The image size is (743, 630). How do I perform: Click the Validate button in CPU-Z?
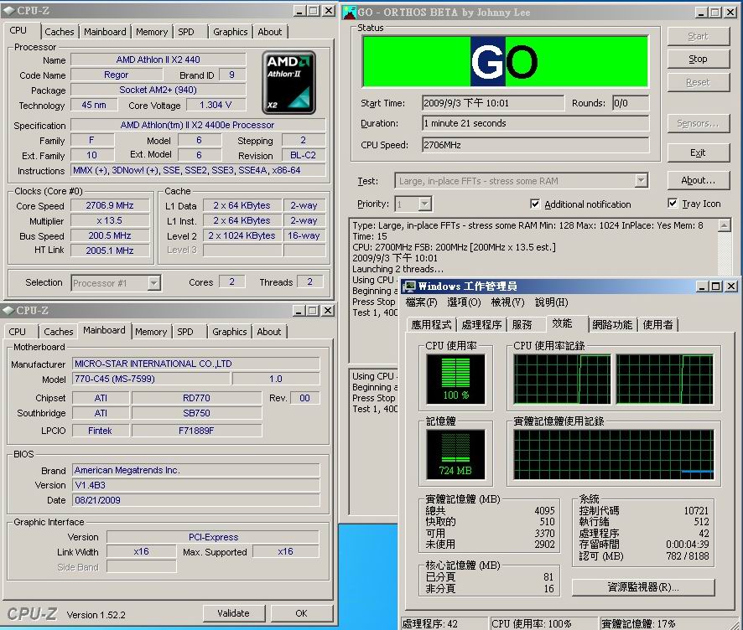pos(233,613)
